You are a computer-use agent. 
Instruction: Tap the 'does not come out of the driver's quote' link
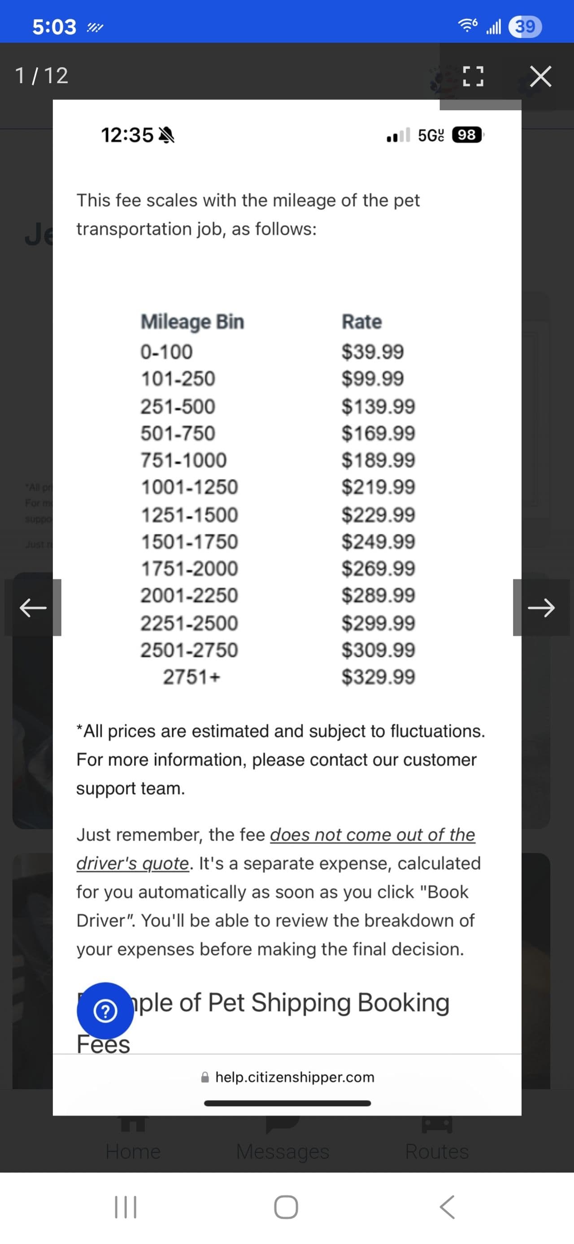coord(276,849)
